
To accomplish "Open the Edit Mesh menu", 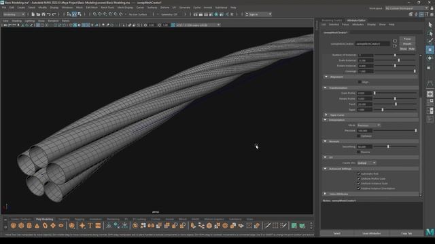I will 92,7.
